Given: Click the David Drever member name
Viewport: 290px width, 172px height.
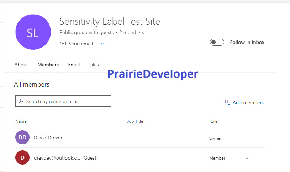Looking at the screenshot, I should (x=48, y=138).
